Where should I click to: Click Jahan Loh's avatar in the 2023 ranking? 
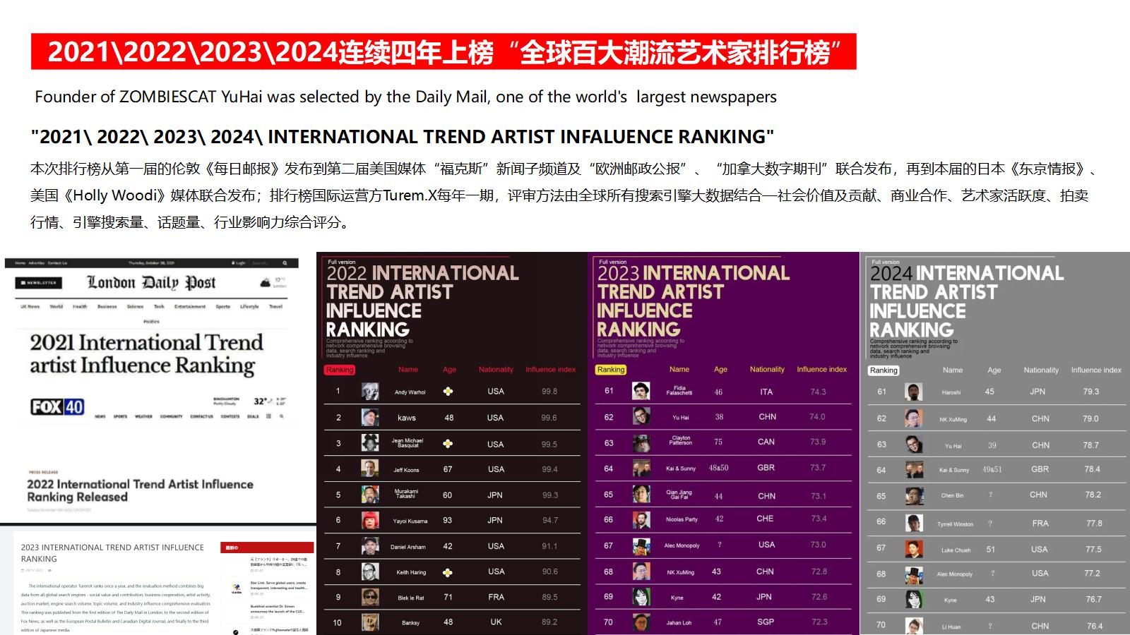(x=641, y=622)
